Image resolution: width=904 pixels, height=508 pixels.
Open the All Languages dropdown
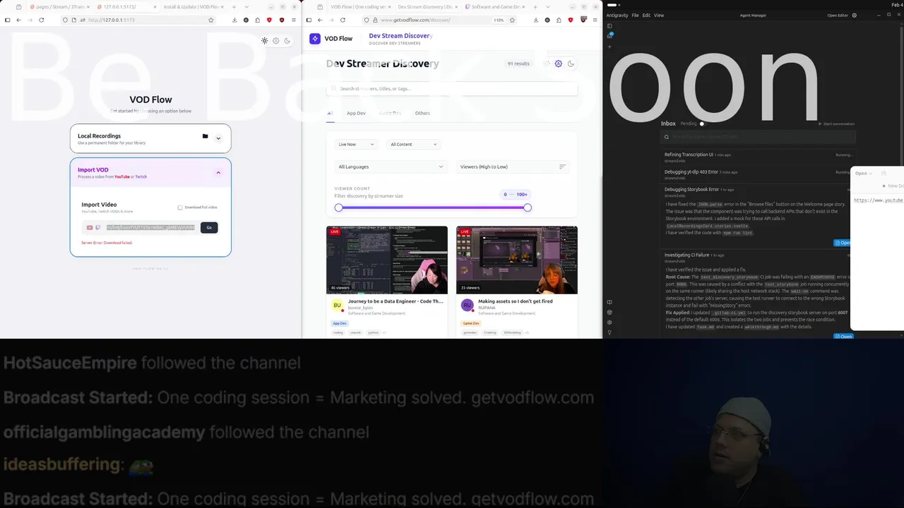point(391,167)
